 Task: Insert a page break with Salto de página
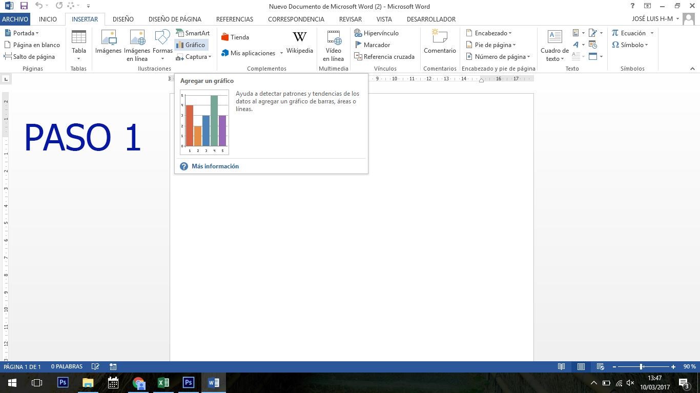tap(29, 57)
